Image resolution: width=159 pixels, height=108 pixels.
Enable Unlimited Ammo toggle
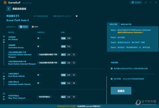point(39,46)
